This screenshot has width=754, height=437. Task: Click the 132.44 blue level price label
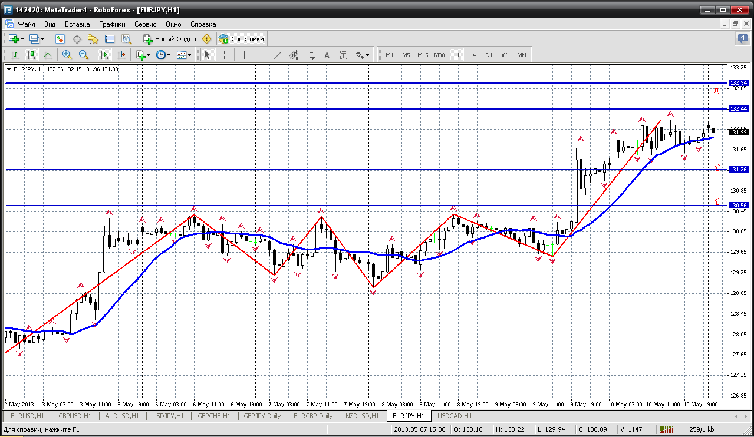tap(738, 109)
